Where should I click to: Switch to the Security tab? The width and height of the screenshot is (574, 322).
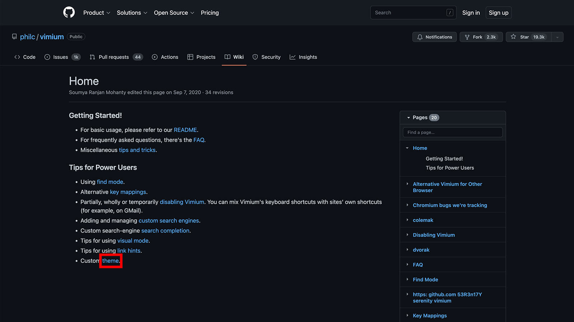tap(267, 57)
